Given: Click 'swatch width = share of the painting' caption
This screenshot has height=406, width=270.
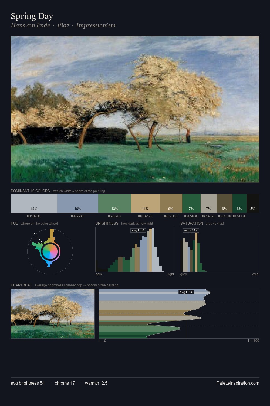Looking at the screenshot, I should pyautogui.click(x=79, y=191).
